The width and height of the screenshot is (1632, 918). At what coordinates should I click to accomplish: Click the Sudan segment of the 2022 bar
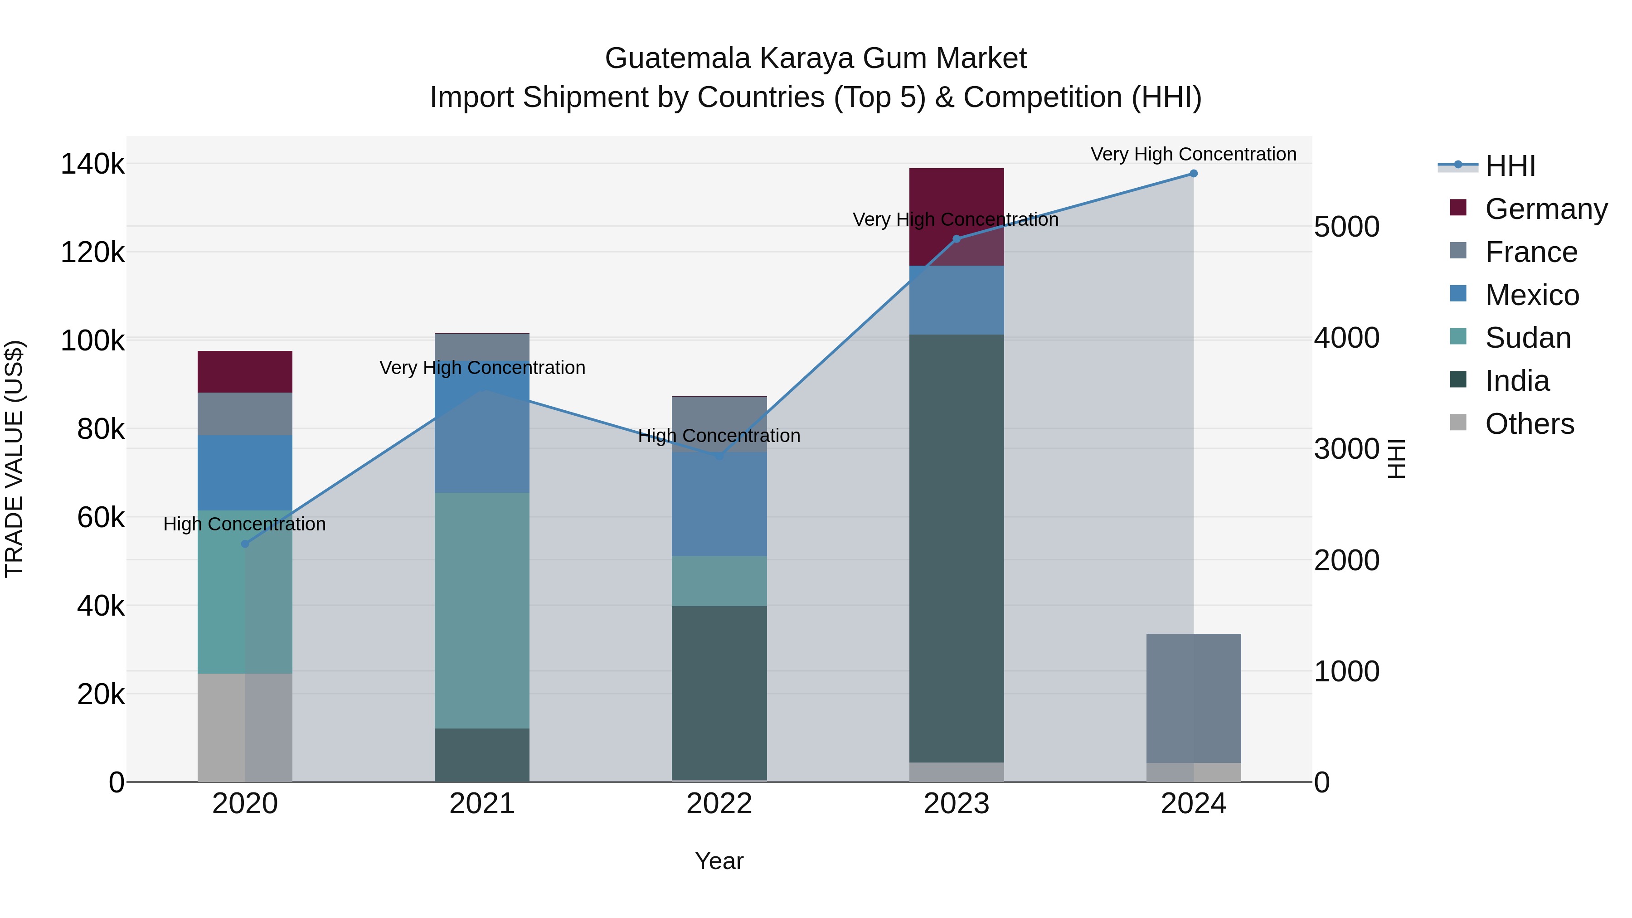pos(719,581)
